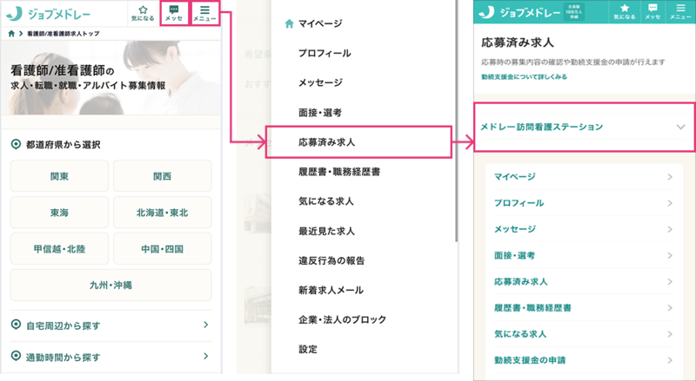The width and height of the screenshot is (696, 381).
Task: Open プロフィール in the slide-out menu
Action: (325, 53)
